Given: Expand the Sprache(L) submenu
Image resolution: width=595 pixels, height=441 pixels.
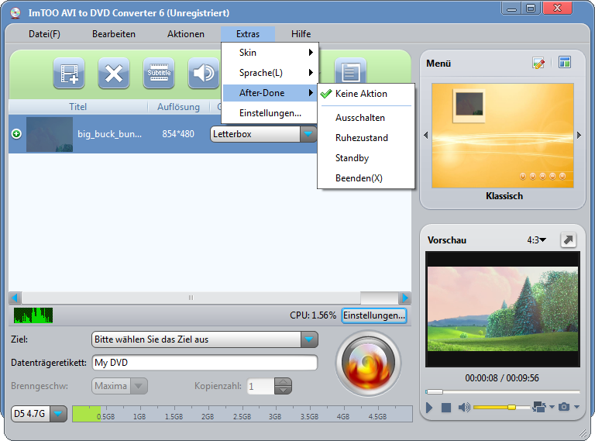Looking at the screenshot, I should tap(270, 73).
